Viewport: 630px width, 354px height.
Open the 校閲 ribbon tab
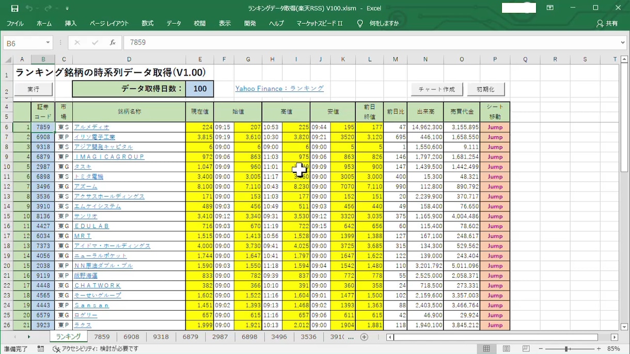200,24
